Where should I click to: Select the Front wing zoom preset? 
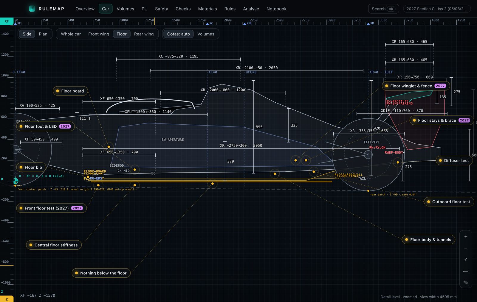click(x=99, y=34)
